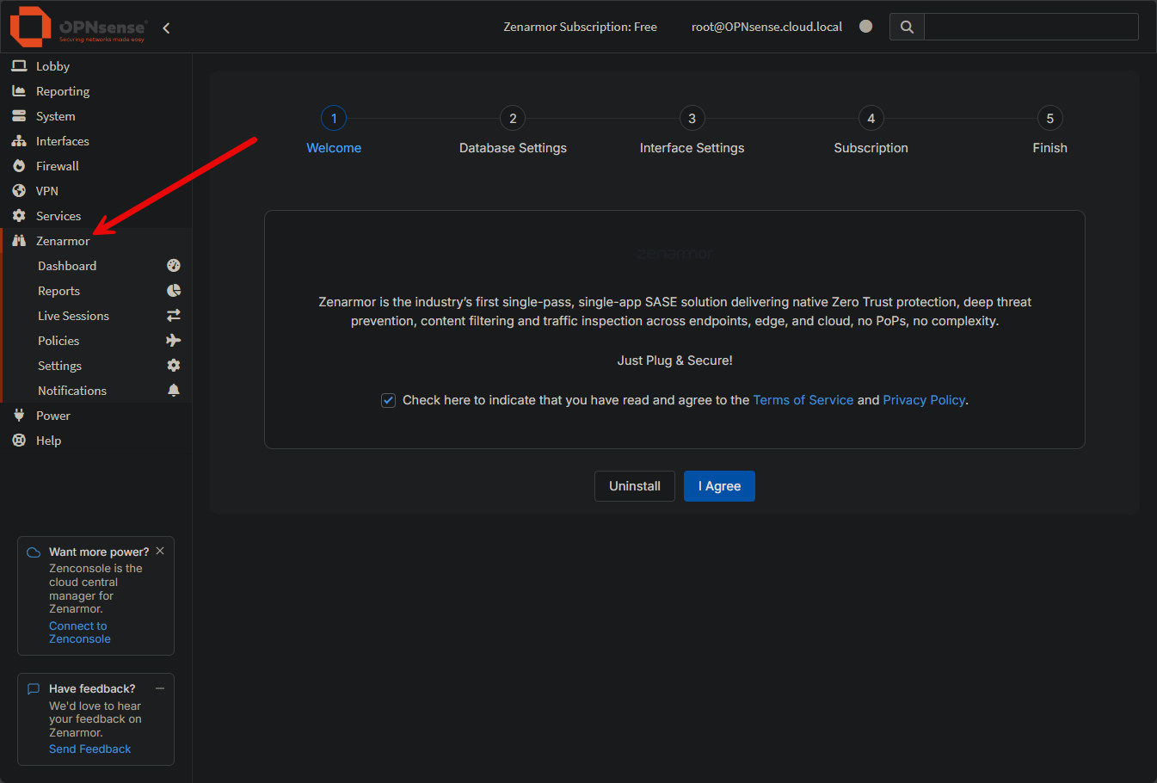Minimize the Have feedback panel
The image size is (1157, 783).
tap(159, 687)
